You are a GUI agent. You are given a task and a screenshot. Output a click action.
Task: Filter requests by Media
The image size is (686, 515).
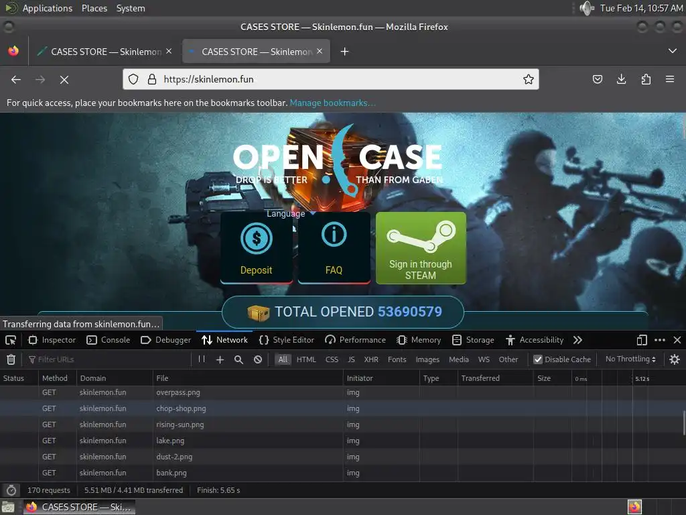[458, 359]
